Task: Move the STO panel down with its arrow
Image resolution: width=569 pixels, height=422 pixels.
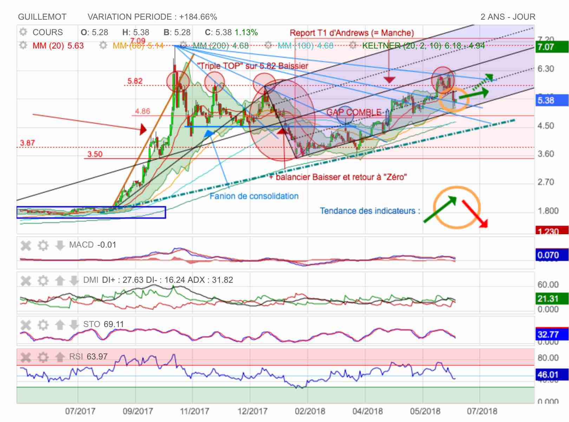Action: 74,325
